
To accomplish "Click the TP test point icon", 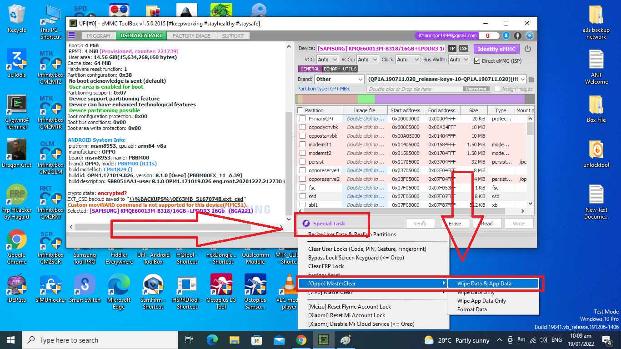I will [452, 49].
